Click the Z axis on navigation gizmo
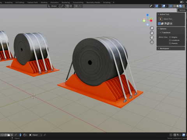The width and height of the screenshot is (187, 140). tap(147, 15)
